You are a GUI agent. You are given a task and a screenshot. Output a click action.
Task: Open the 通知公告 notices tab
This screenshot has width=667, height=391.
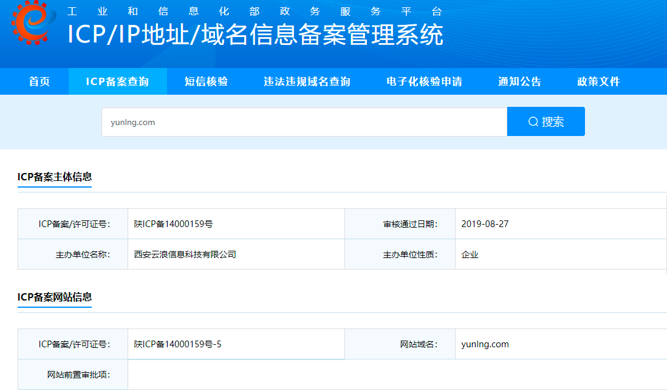click(519, 81)
